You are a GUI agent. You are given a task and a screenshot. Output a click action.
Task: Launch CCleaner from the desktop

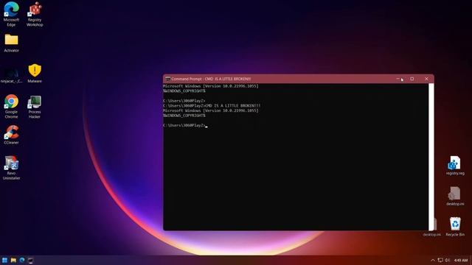12,135
